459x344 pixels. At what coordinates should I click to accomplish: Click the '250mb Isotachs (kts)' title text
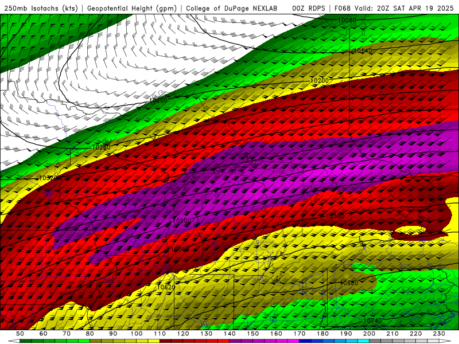pos(41,9)
